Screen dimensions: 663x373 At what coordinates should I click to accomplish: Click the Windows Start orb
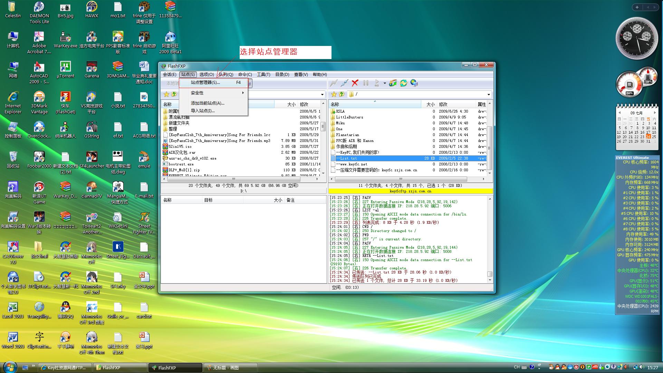(x=9, y=367)
